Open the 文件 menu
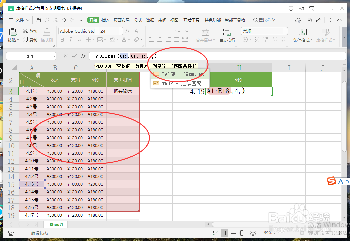The image size is (350, 241). coord(19,20)
